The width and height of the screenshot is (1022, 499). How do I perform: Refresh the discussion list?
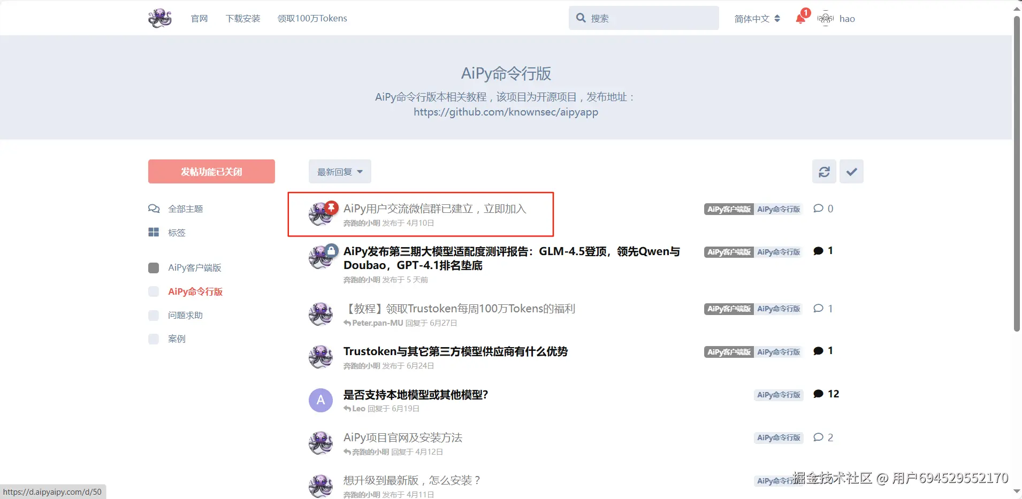[x=824, y=172]
